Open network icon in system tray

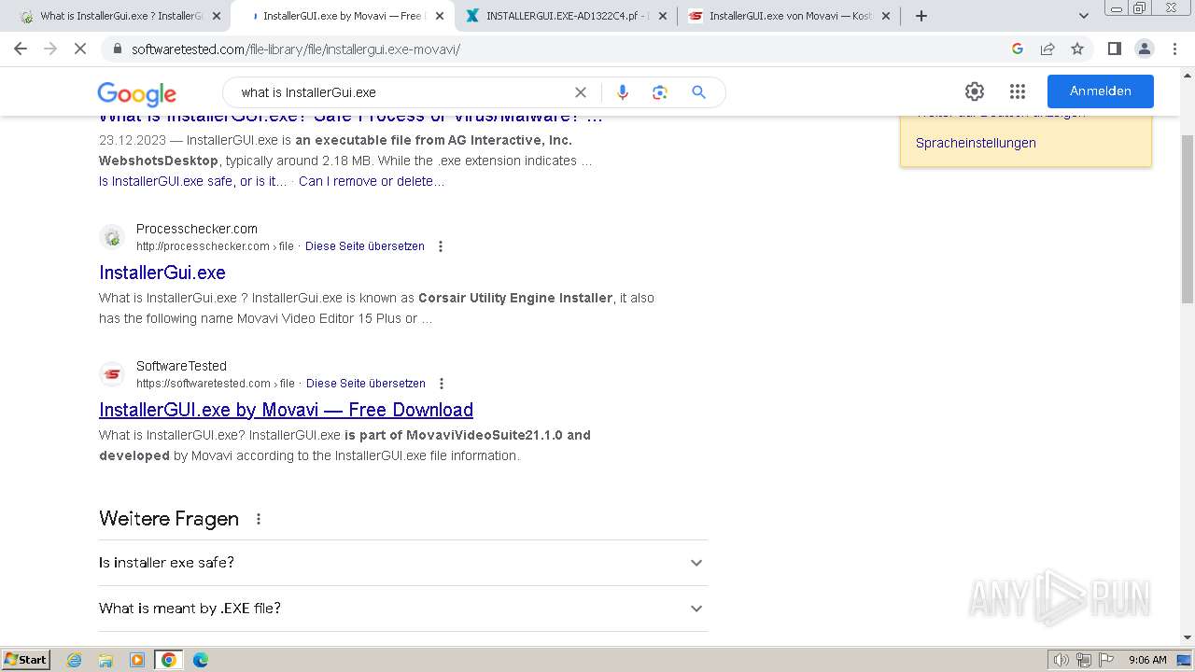[1083, 660]
